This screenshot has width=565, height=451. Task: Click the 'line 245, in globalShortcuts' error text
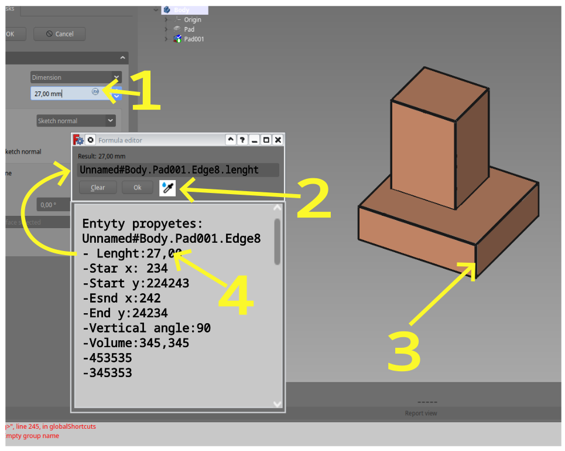click(56, 426)
